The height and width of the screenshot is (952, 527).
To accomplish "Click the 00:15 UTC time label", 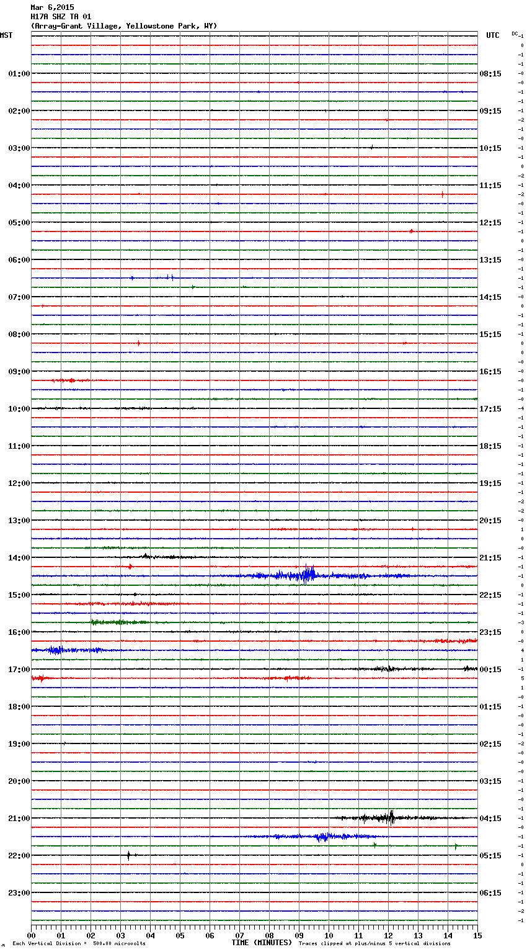I will pos(490,670).
